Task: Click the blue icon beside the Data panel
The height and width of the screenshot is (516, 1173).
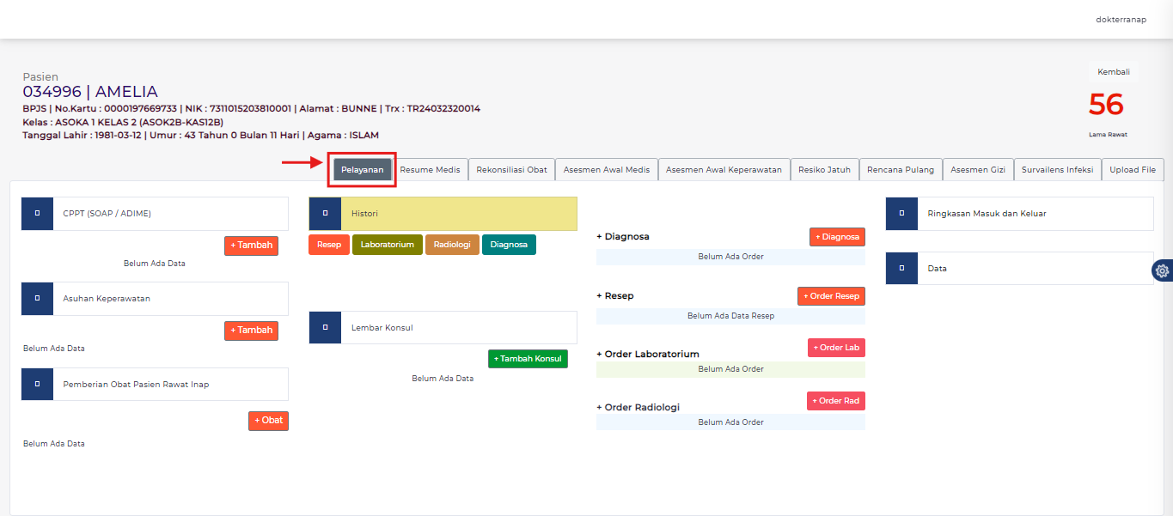Action: (x=901, y=268)
